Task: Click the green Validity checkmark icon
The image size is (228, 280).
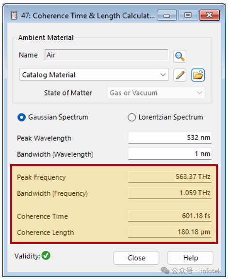Action: [46, 255]
